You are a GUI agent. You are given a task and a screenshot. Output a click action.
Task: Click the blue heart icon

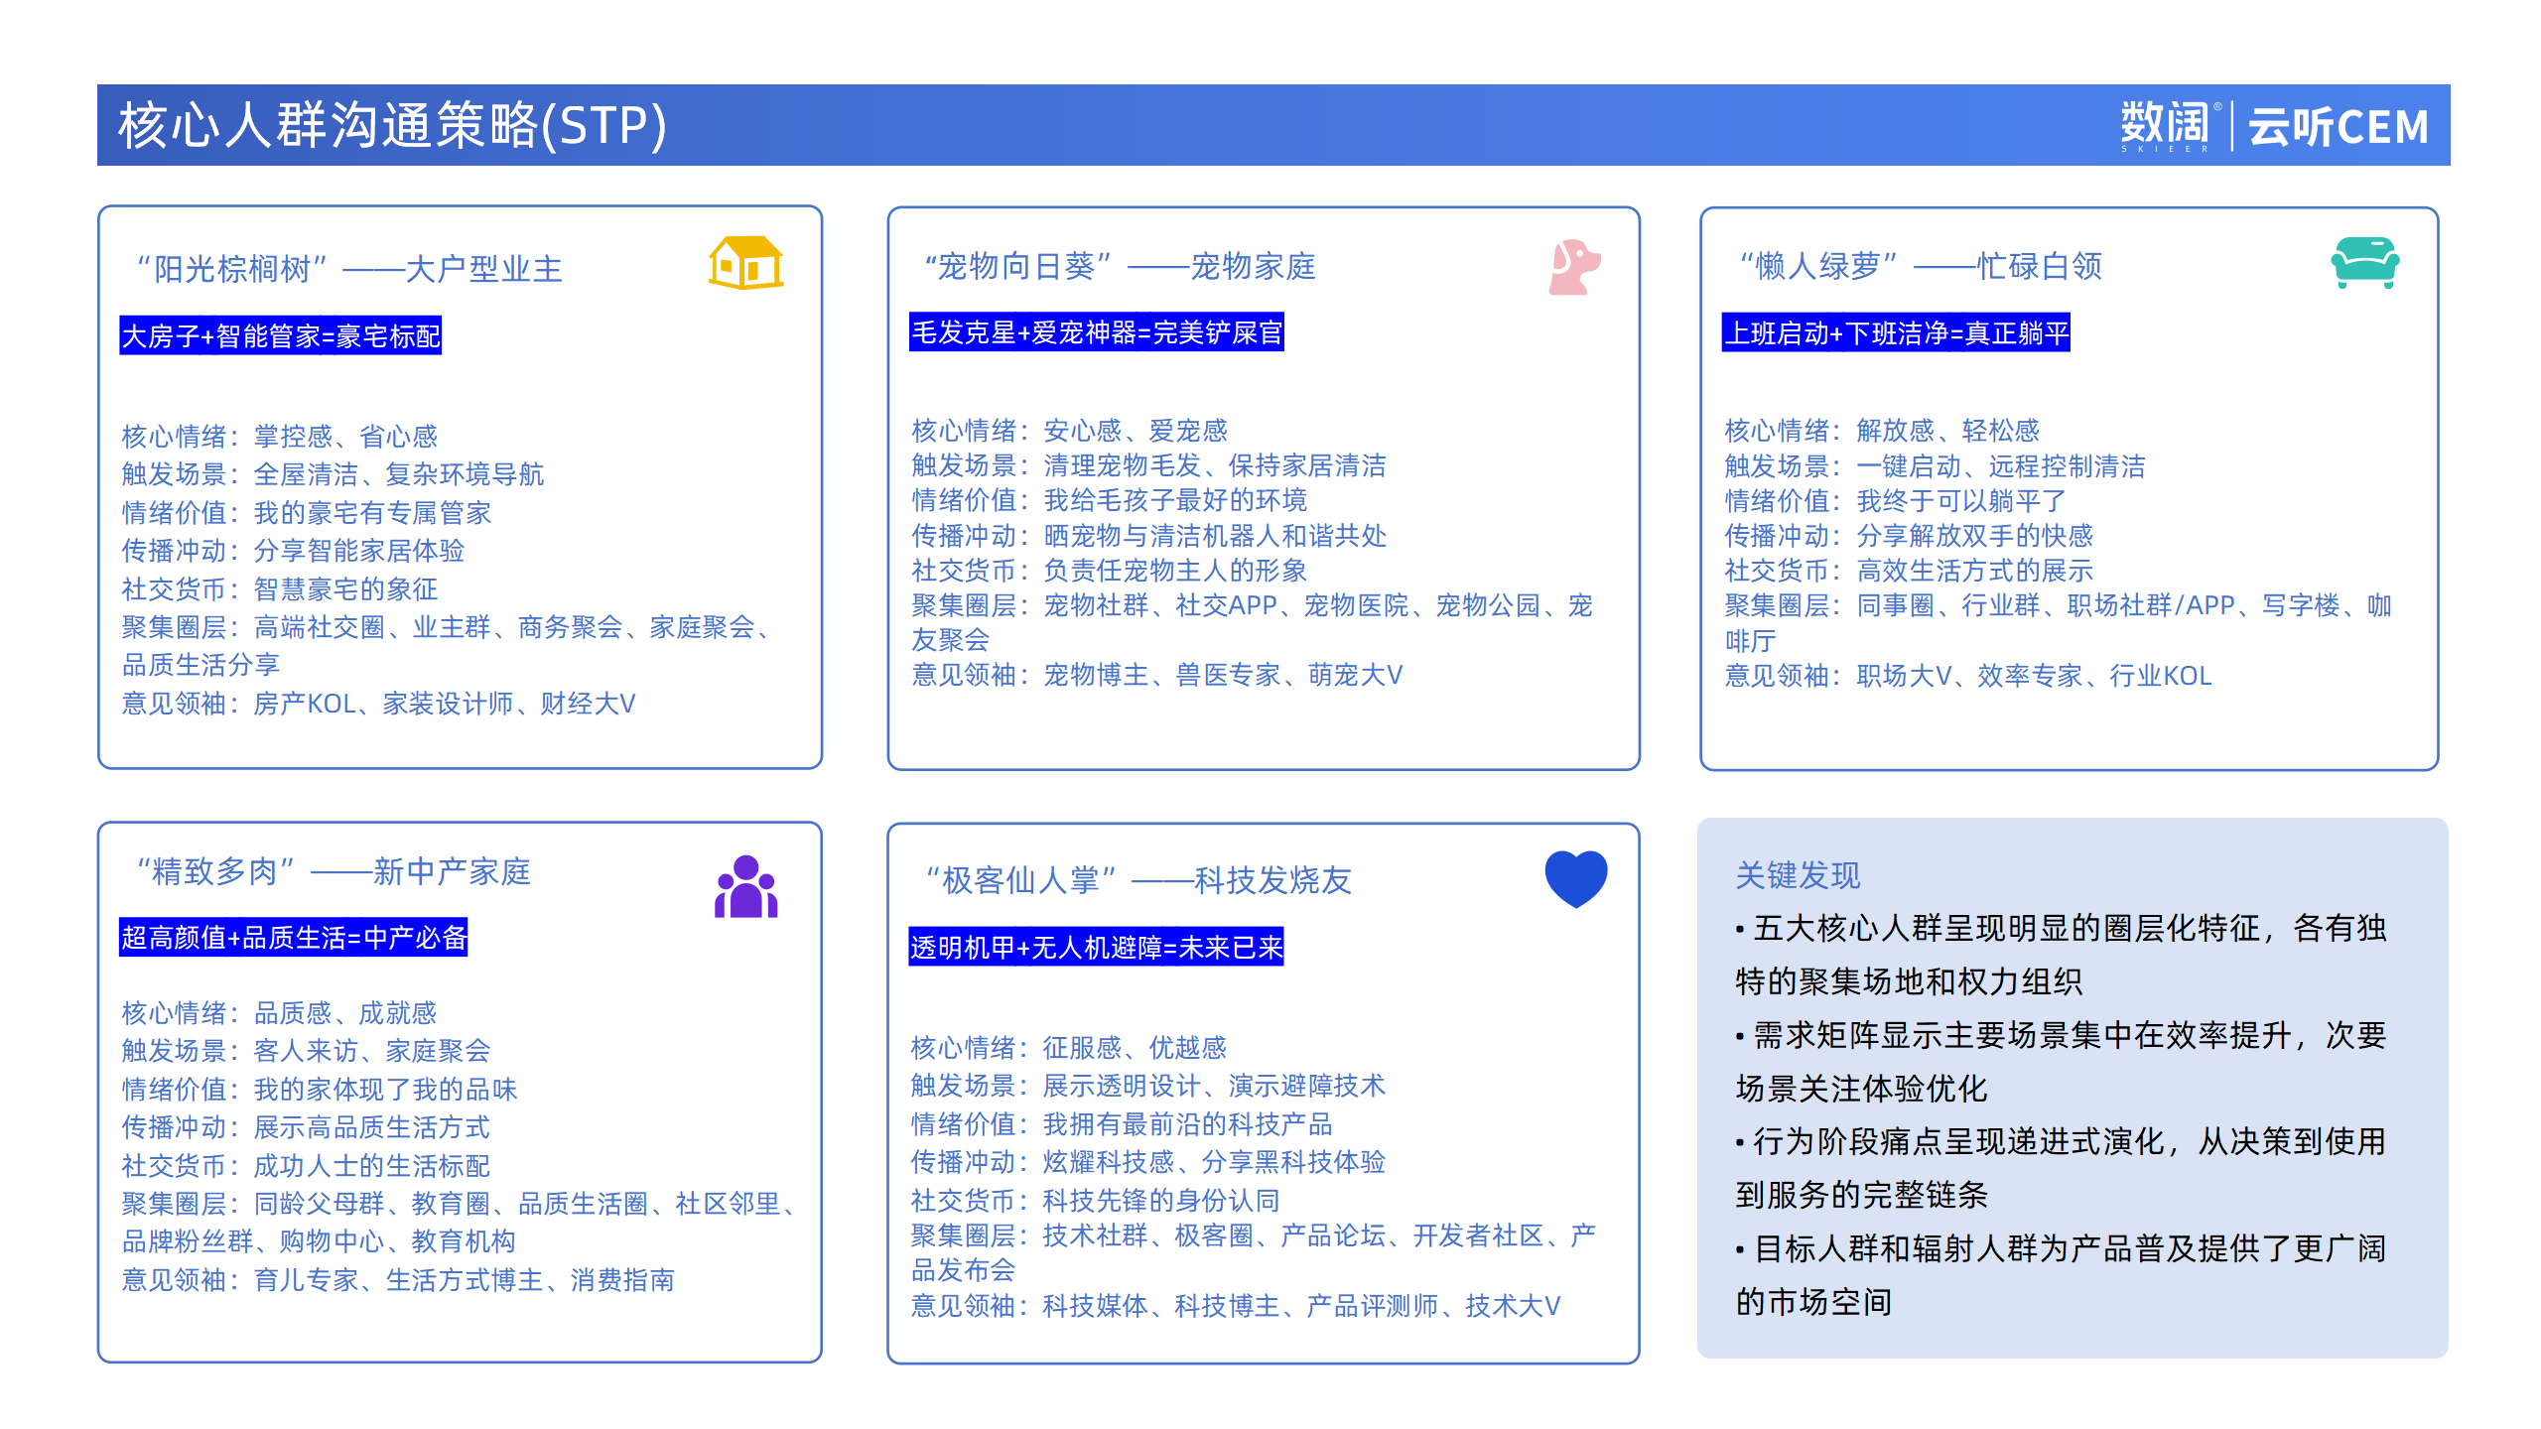1575,878
